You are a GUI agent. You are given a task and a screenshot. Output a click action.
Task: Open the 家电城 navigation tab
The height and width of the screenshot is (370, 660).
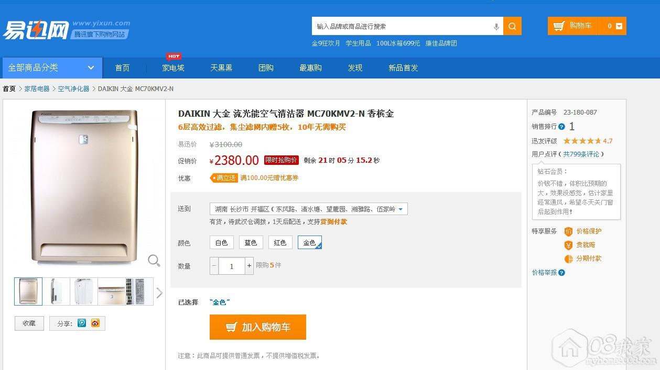(173, 68)
